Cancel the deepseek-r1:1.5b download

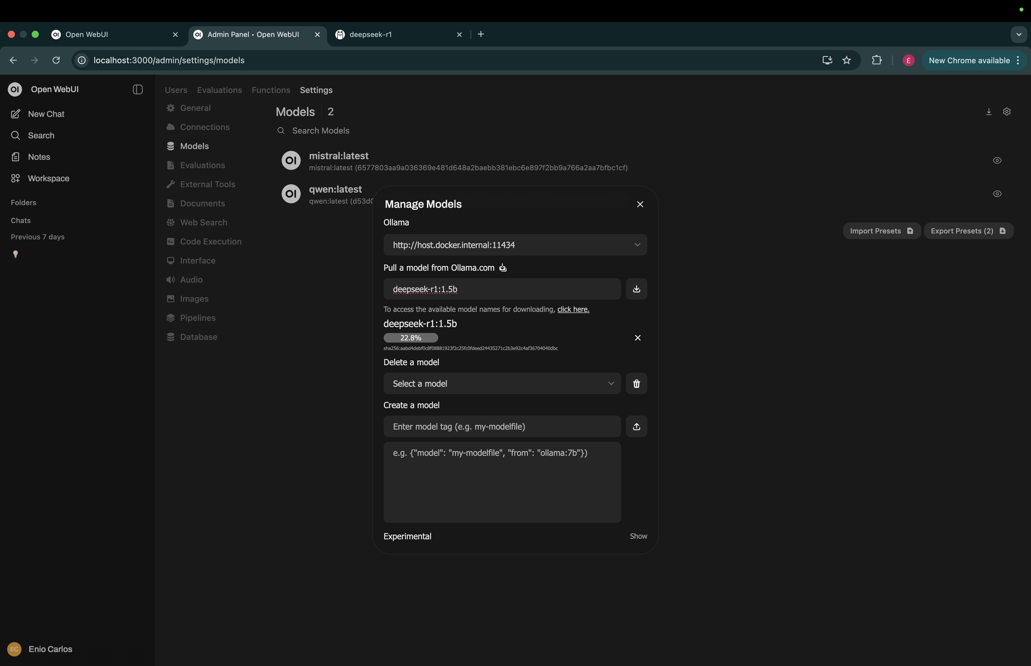pos(637,338)
